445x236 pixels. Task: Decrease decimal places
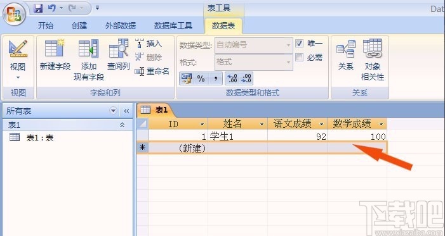coord(246,78)
